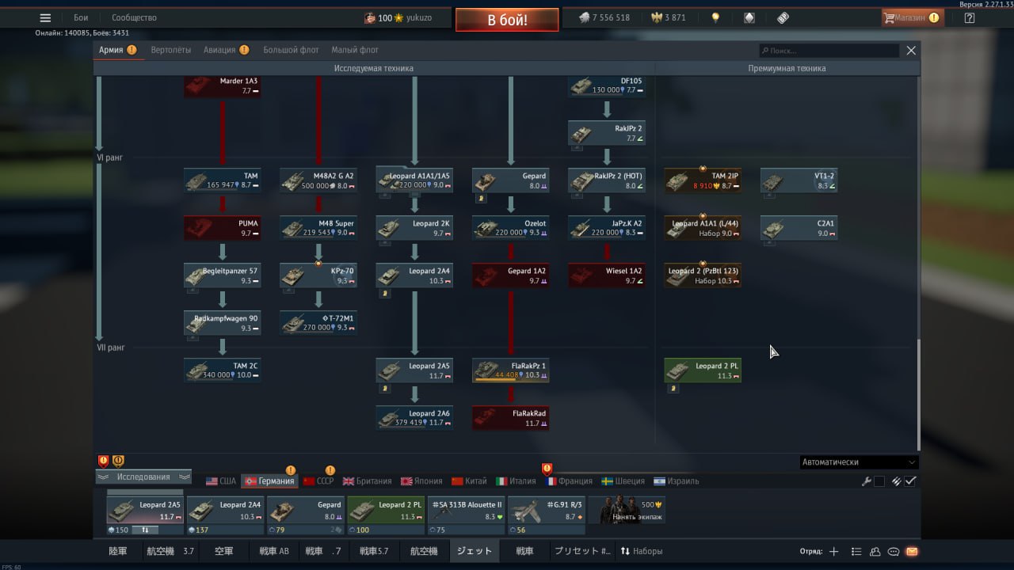Image resolution: width=1014 pixels, height=570 pixels.
Task: Select the Британия nation
Action: [366, 481]
